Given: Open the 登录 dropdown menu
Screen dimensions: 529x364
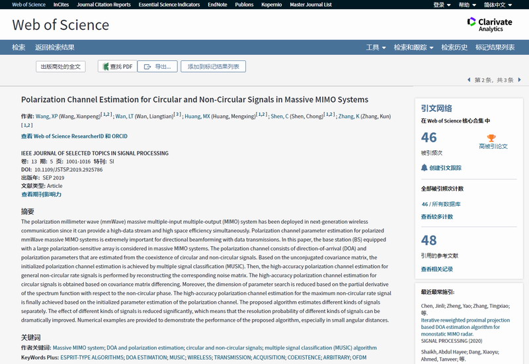Looking at the screenshot, I should (442, 5).
